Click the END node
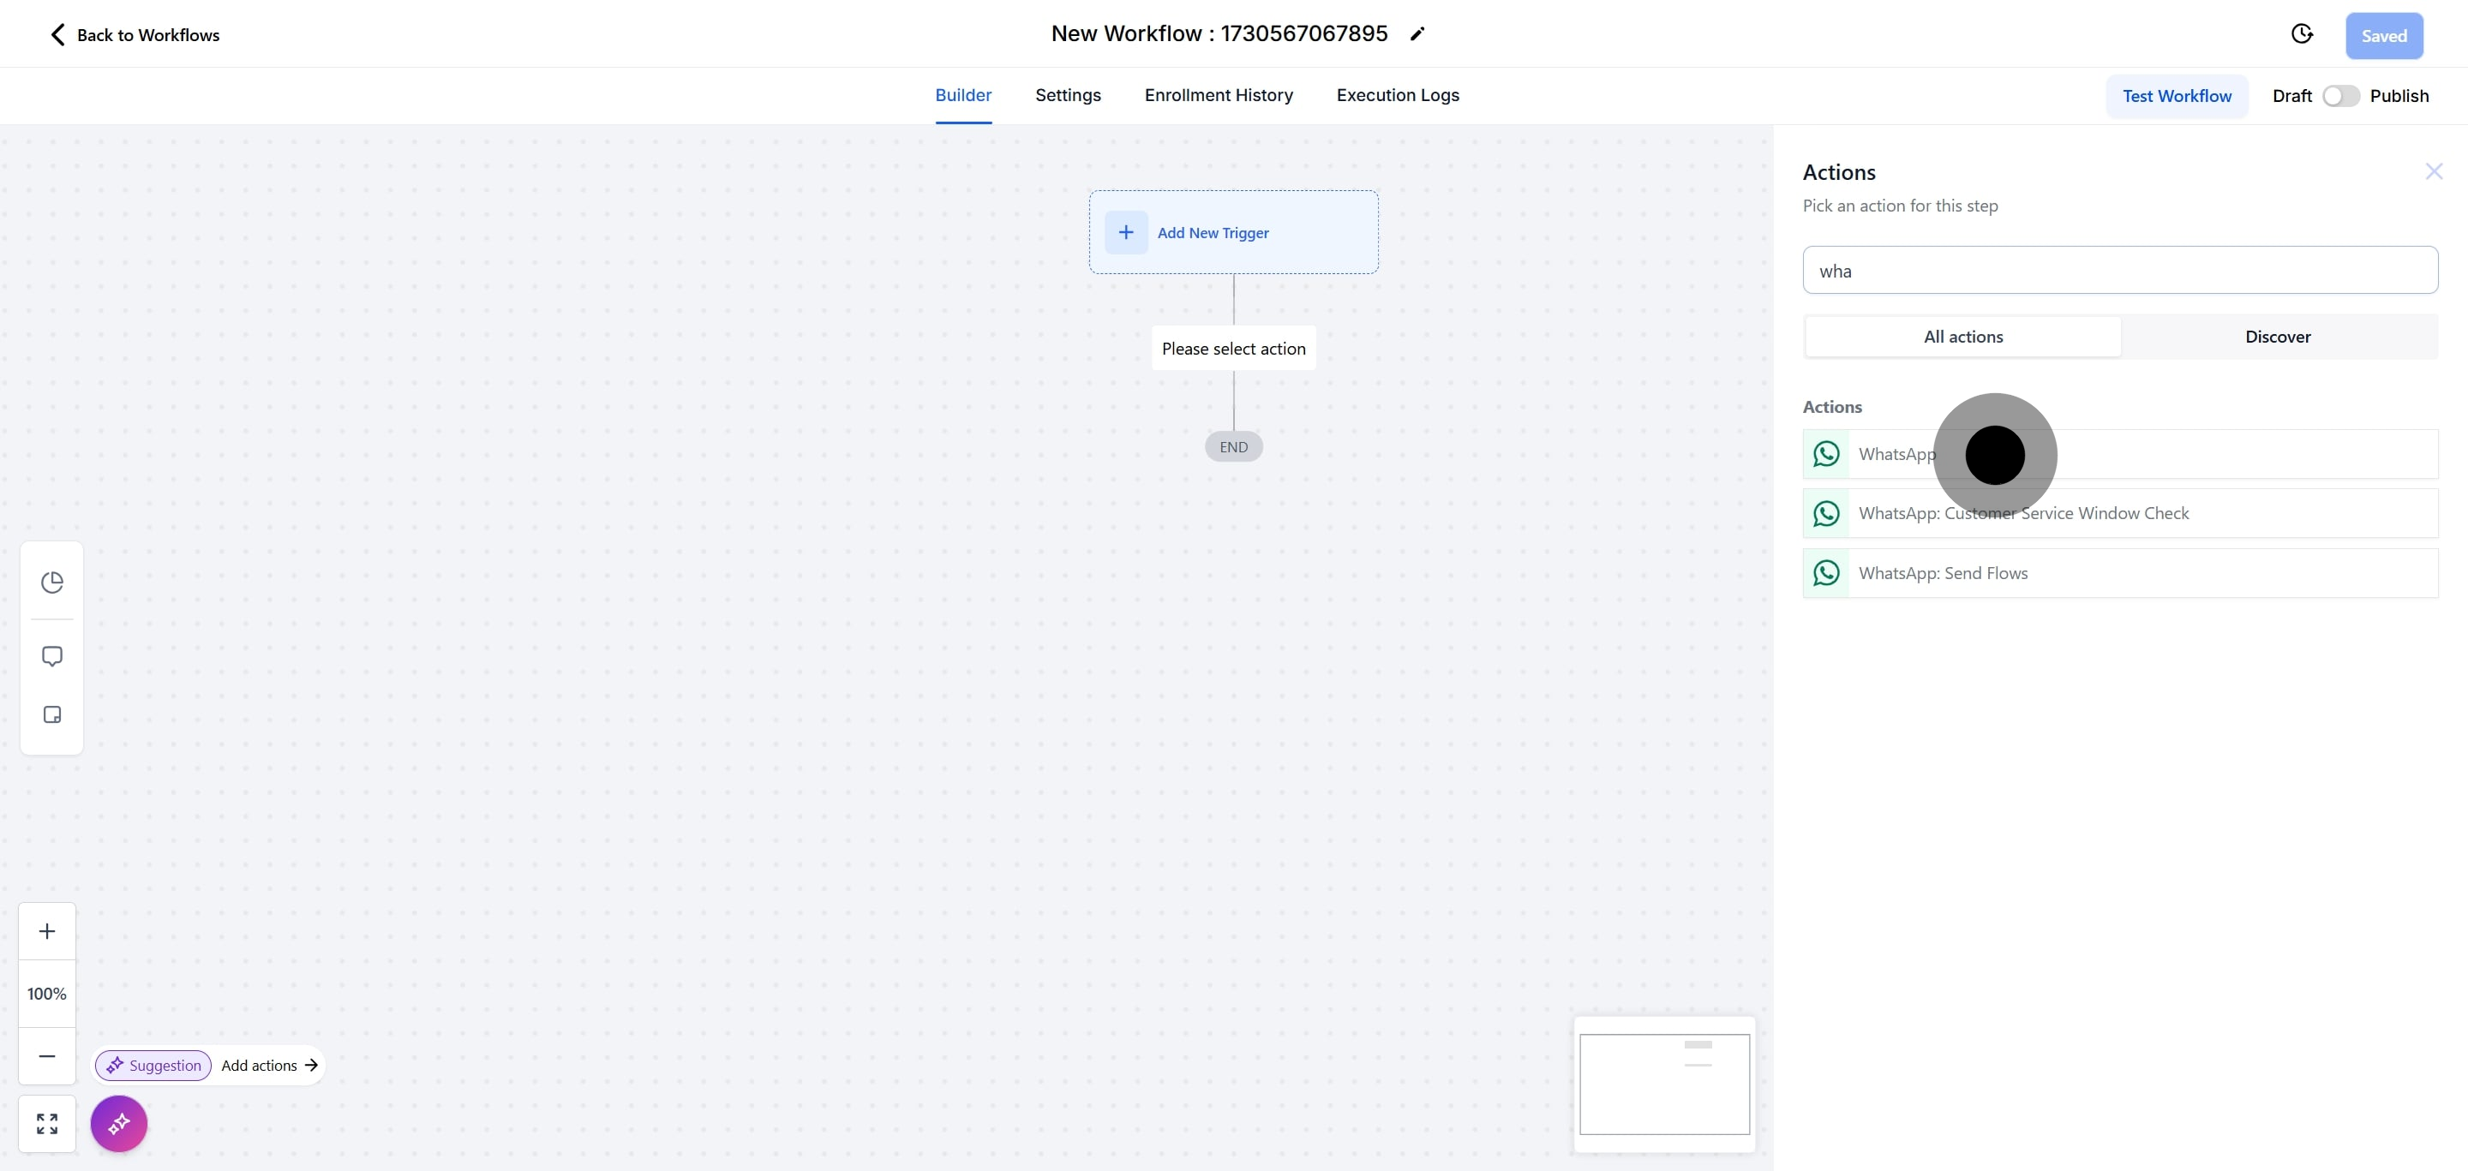 tap(1233, 447)
